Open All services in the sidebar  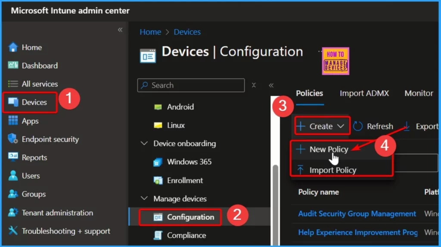coord(33,84)
